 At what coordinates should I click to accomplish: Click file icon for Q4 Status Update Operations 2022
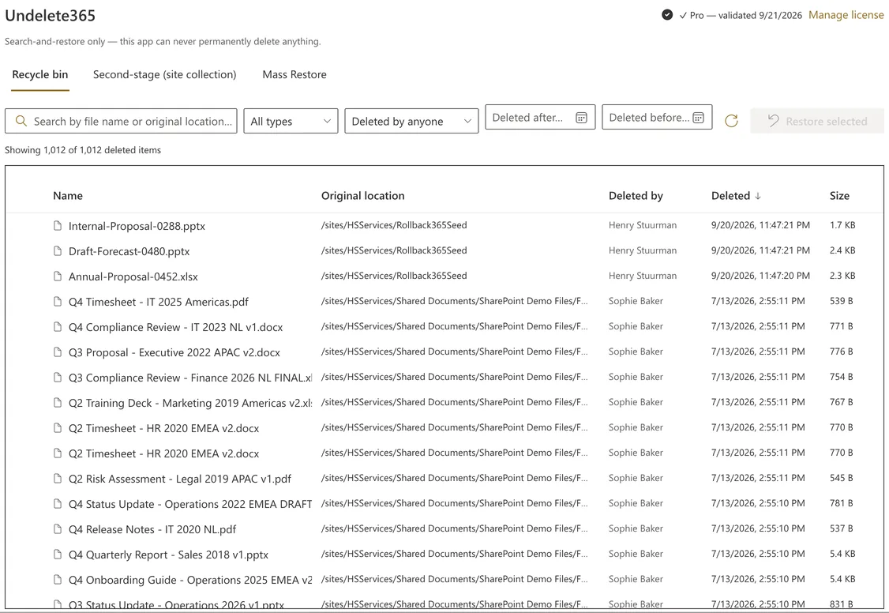click(58, 503)
